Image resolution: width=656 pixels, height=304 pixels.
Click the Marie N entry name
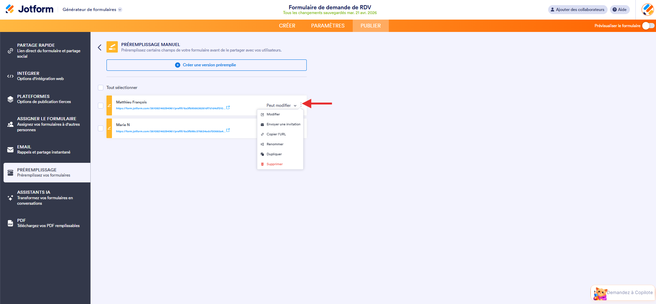pos(123,125)
